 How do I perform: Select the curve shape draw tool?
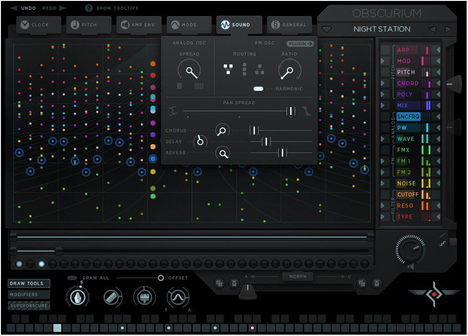tap(178, 297)
